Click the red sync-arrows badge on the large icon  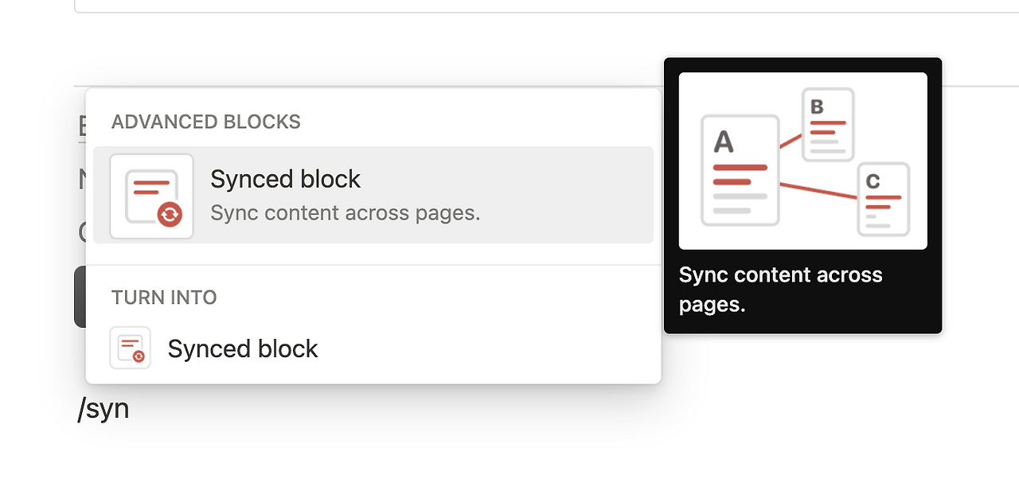point(170,214)
